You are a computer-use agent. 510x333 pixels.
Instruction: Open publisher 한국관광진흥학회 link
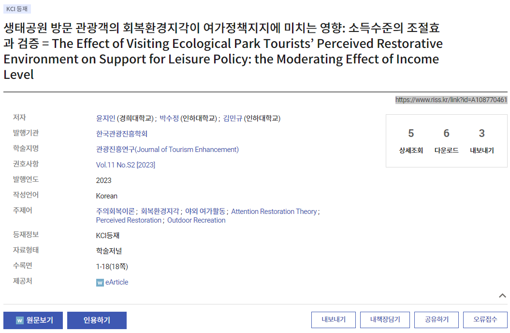tap(122, 134)
